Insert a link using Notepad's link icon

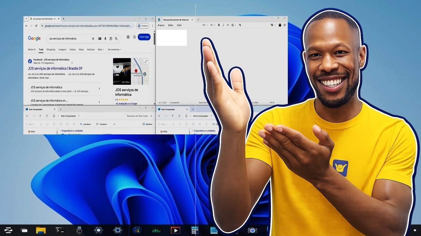point(228,25)
